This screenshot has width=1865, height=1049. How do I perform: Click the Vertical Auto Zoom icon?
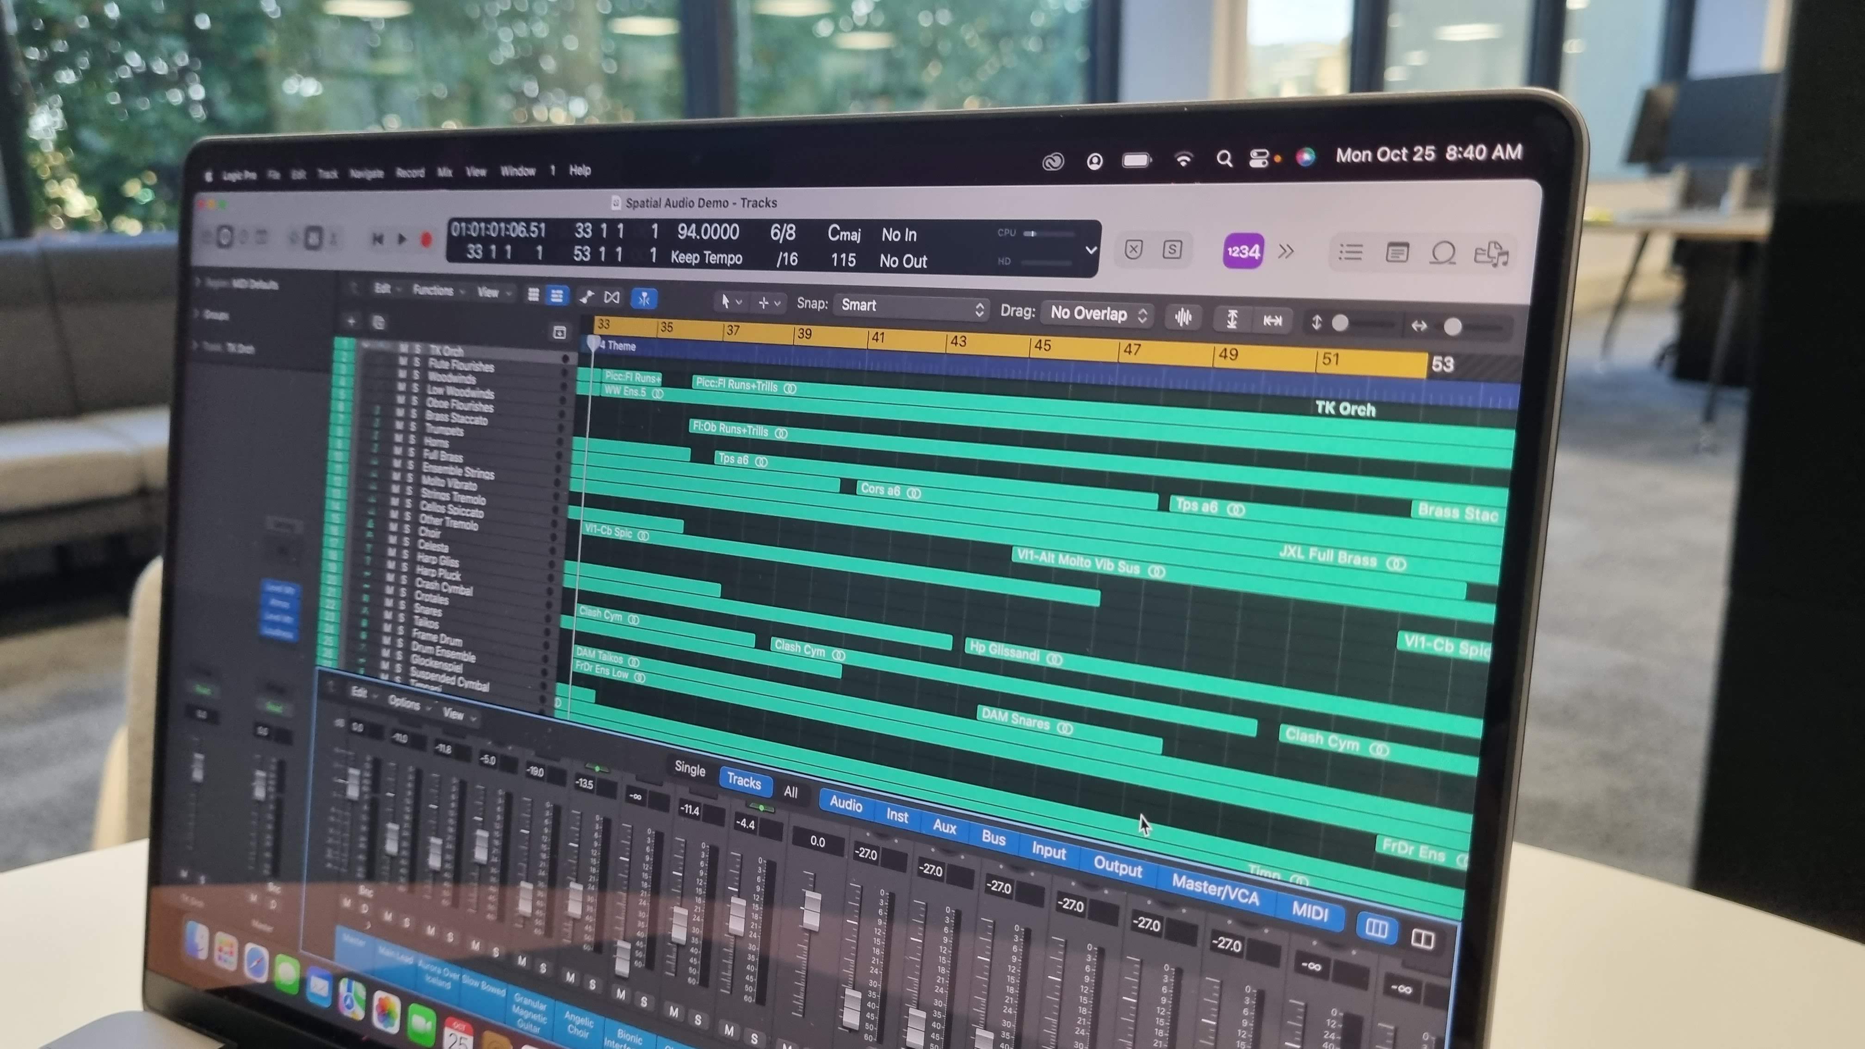tap(1231, 319)
